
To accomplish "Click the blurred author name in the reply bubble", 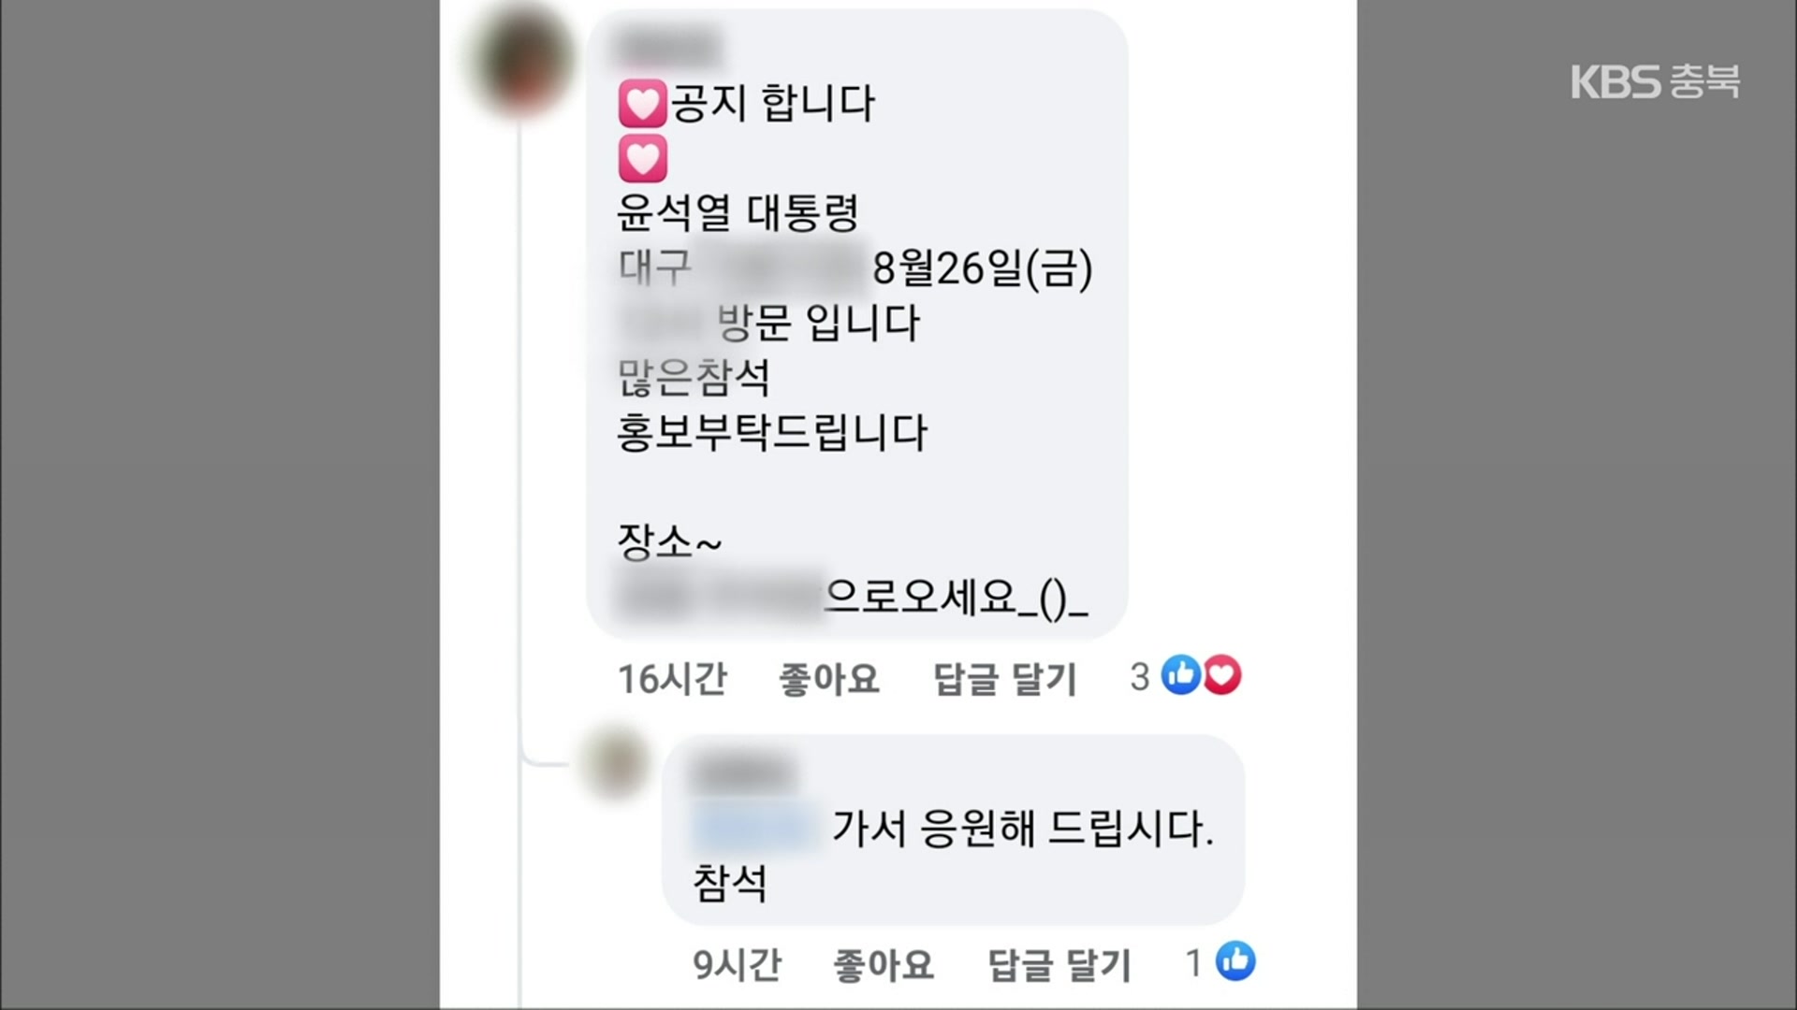I will click(741, 772).
